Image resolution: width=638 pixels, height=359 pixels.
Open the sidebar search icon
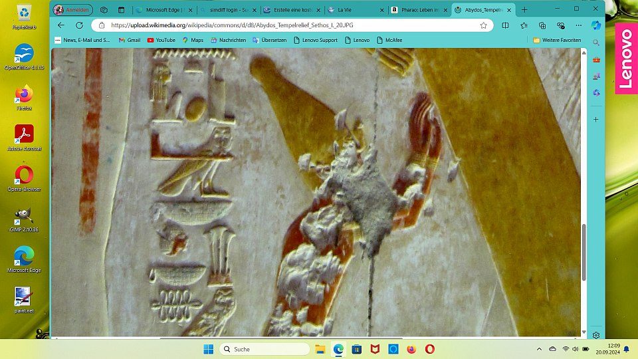596,43
